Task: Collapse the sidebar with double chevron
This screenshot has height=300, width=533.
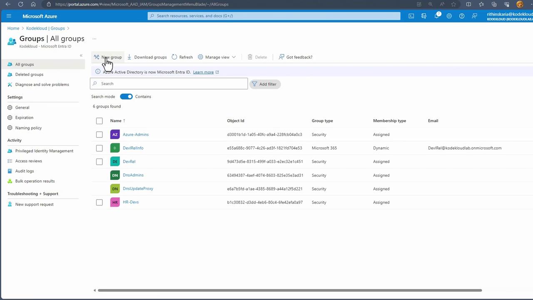Action: (x=81, y=55)
